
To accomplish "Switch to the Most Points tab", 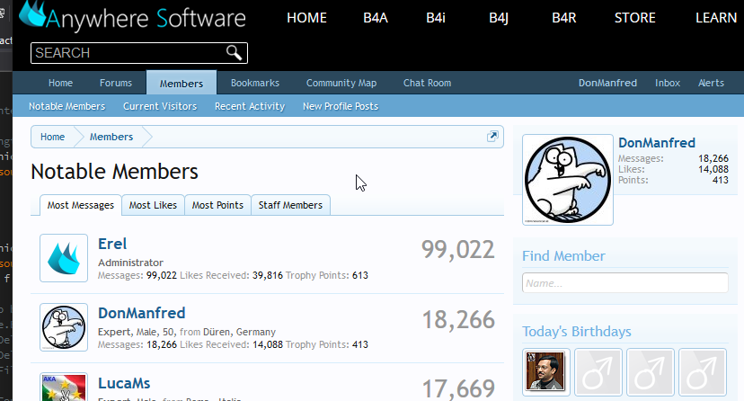I will pyautogui.click(x=217, y=205).
